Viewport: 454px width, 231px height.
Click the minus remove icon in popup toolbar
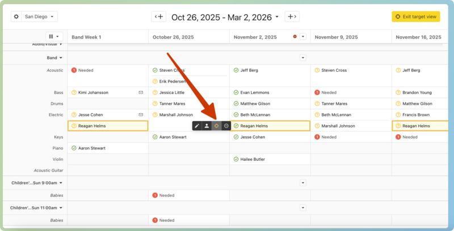(226, 126)
